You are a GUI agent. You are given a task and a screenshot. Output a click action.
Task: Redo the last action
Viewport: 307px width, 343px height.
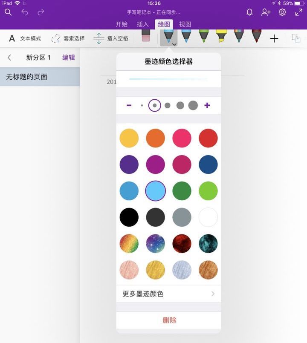41,12
